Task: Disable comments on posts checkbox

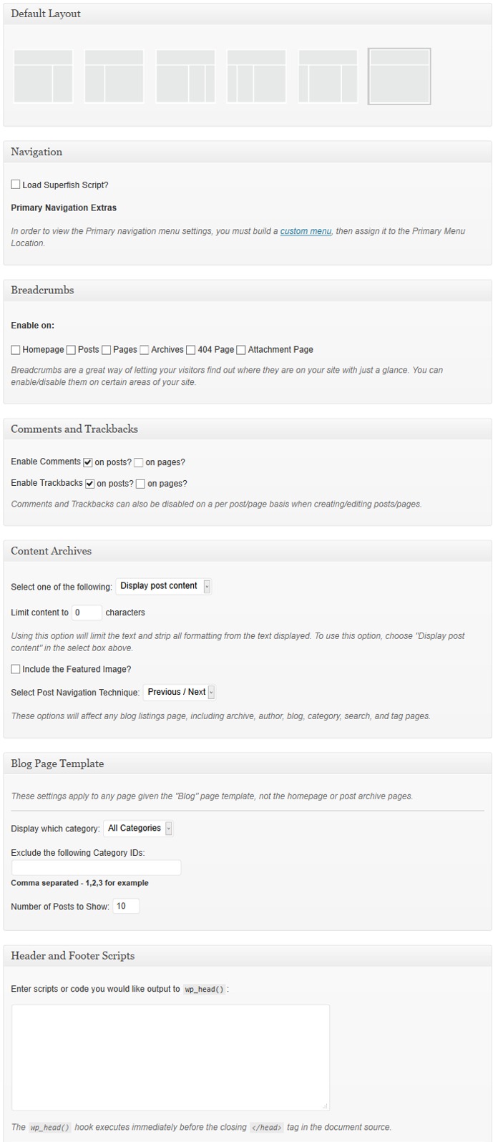Action: pyautogui.click(x=88, y=462)
